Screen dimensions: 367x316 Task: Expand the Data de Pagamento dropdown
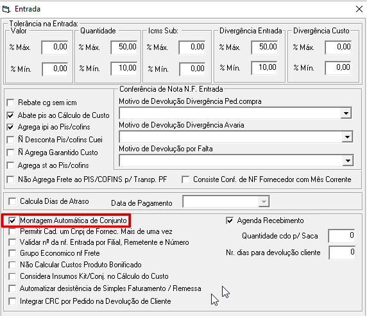264,201
